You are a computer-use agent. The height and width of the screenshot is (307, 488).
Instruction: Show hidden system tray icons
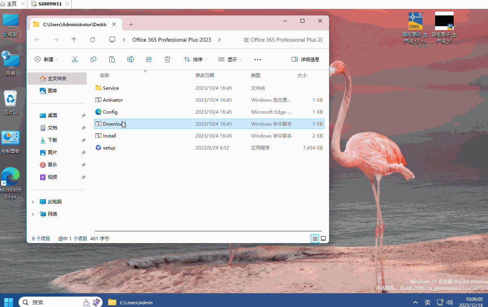(415, 302)
